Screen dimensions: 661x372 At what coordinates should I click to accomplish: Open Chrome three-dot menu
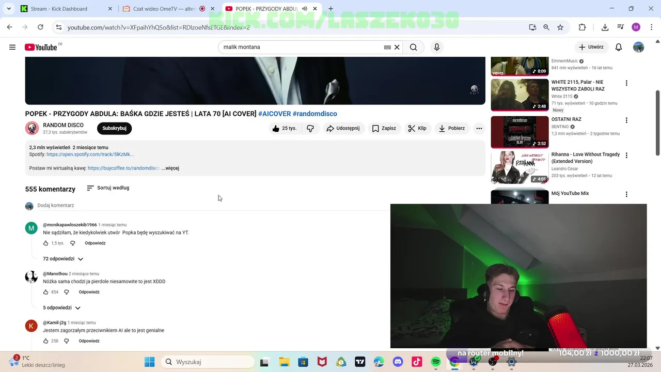(x=651, y=27)
